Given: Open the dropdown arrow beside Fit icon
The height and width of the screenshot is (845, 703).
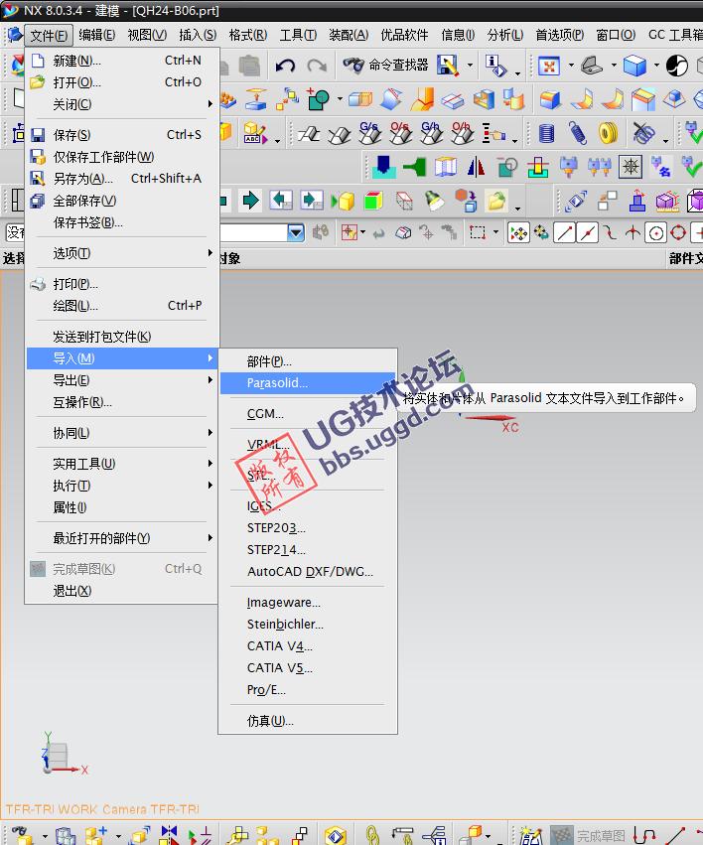Looking at the screenshot, I should coord(571,66).
